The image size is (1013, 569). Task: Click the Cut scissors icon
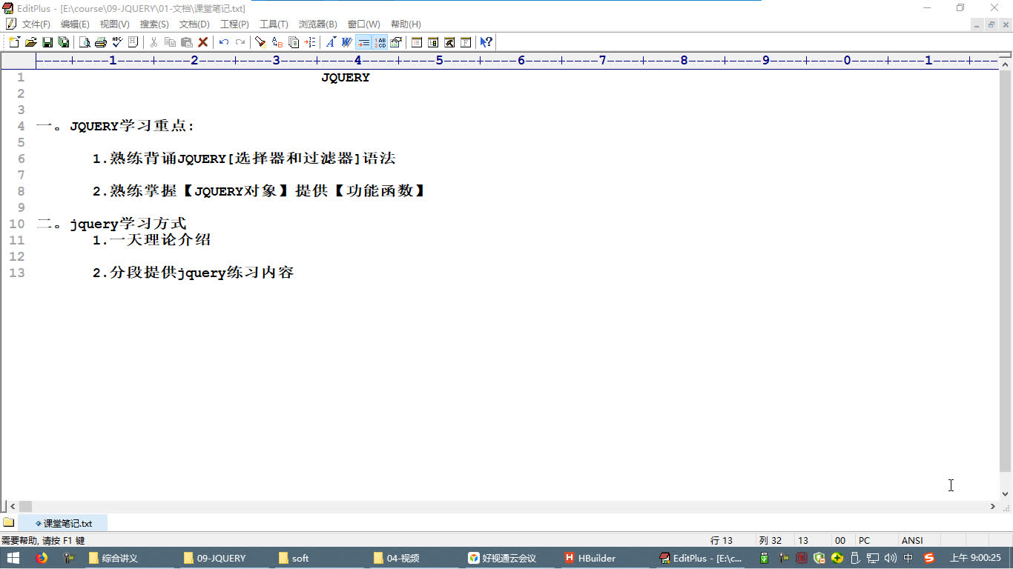click(154, 42)
